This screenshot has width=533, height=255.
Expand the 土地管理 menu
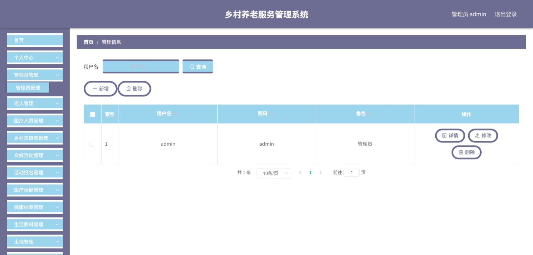coord(35,242)
